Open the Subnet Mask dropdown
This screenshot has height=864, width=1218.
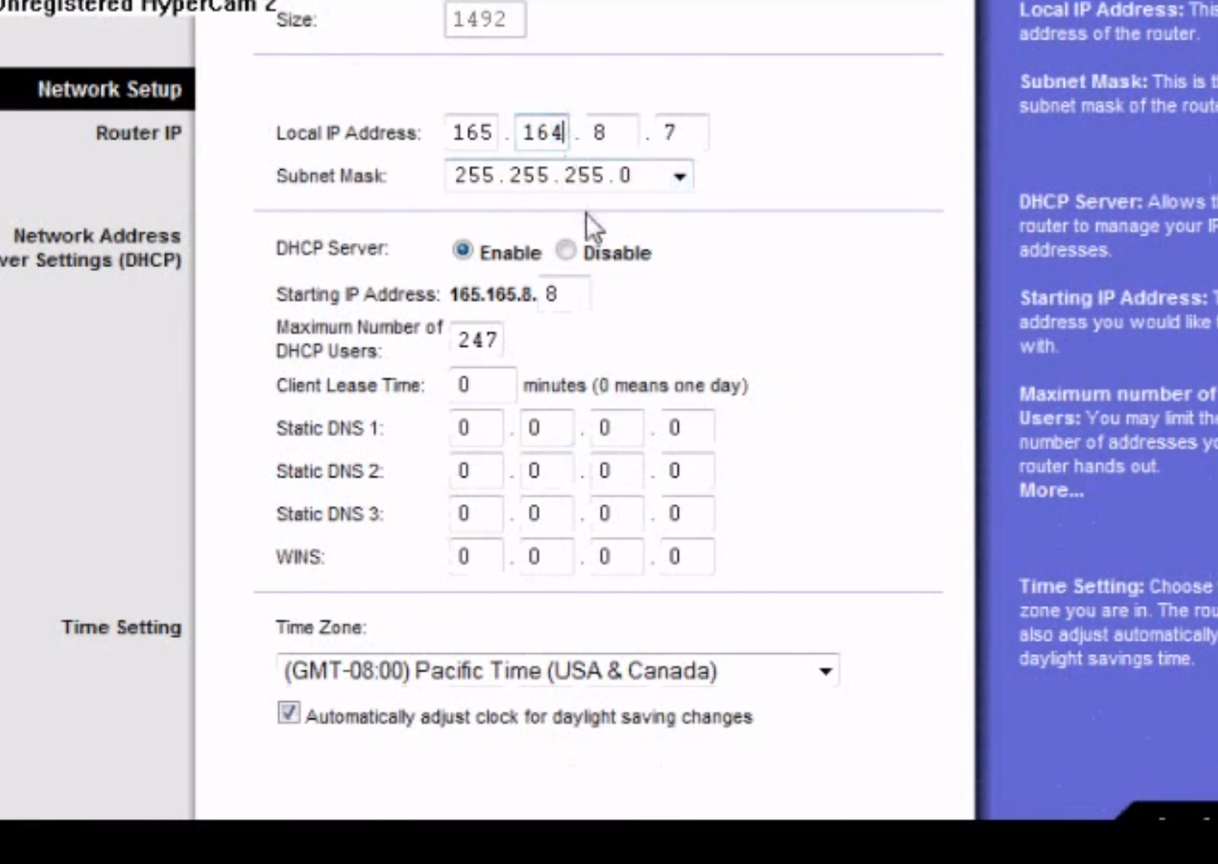tap(679, 177)
